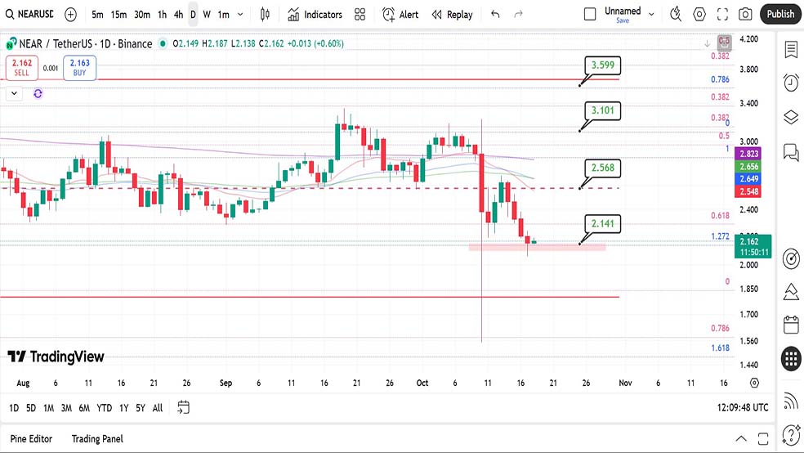
Task: Create a price Alert
Action: click(x=400, y=14)
